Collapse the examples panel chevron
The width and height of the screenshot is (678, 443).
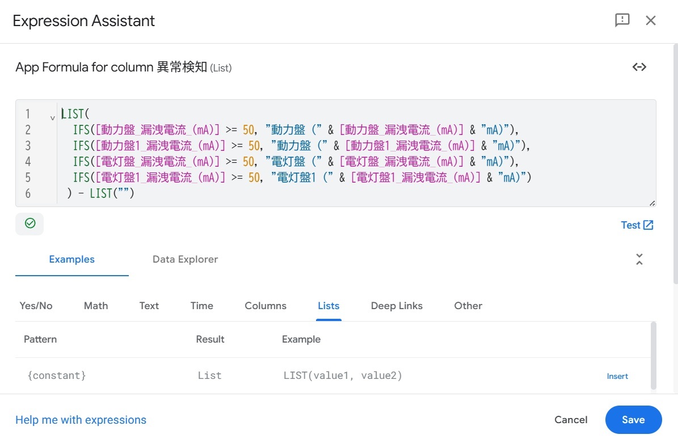coord(639,259)
